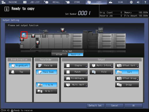The width and height of the screenshot is (149, 112).
Task: Select Group output mode
Action: click(x=127, y=85)
